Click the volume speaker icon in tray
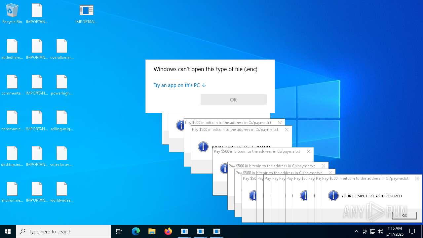423x238 pixels. [380, 231]
